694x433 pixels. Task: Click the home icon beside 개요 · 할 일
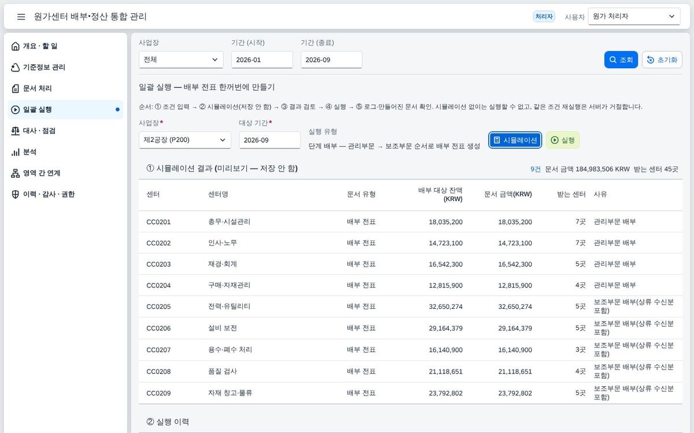click(16, 46)
